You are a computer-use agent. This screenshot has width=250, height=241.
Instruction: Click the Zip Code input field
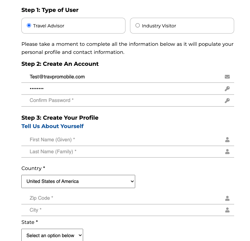(123, 198)
